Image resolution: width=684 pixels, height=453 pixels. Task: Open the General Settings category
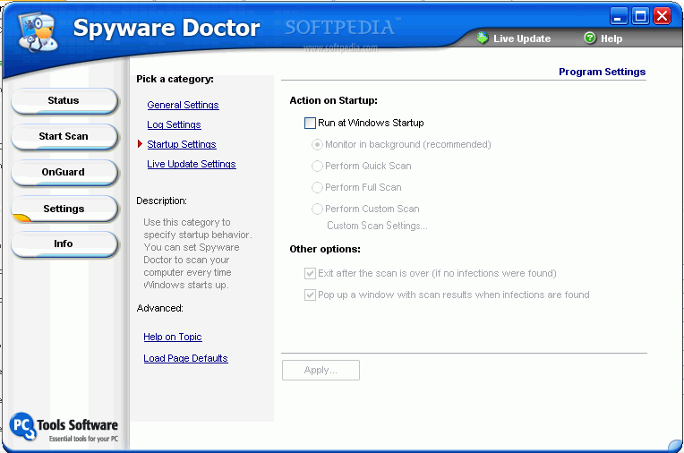[x=183, y=105]
